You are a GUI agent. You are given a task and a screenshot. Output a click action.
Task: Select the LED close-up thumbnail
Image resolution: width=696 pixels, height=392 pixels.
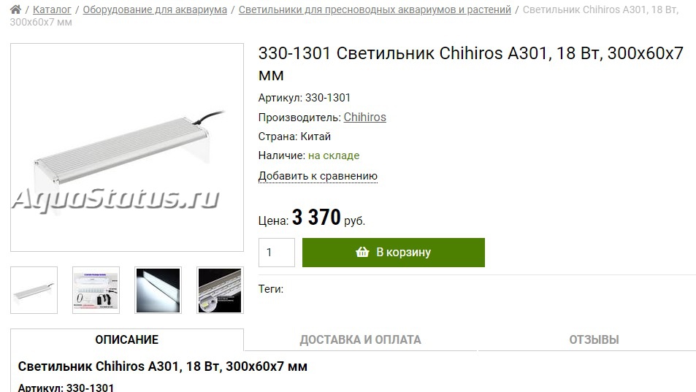tap(220, 290)
